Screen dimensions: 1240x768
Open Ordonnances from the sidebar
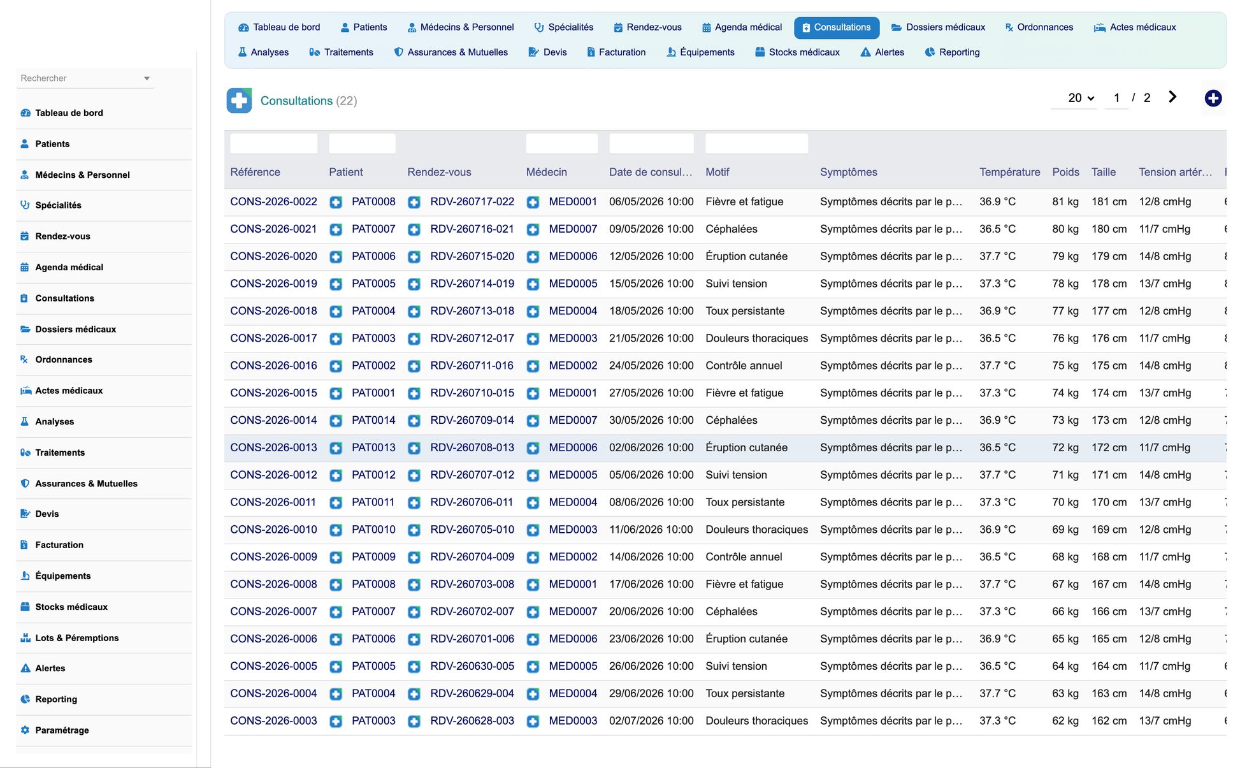pos(64,359)
